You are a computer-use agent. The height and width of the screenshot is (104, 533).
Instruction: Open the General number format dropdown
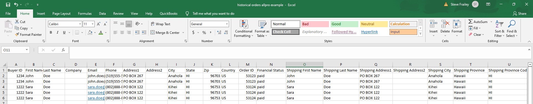[227, 24]
